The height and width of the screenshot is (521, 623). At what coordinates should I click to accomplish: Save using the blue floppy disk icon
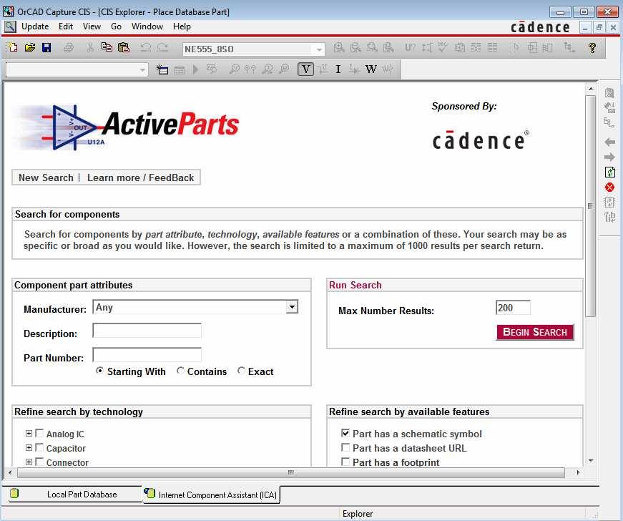click(x=46, y=48)
